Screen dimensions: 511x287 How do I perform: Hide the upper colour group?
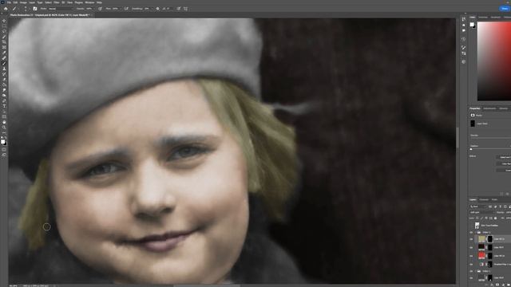[471, 232]
